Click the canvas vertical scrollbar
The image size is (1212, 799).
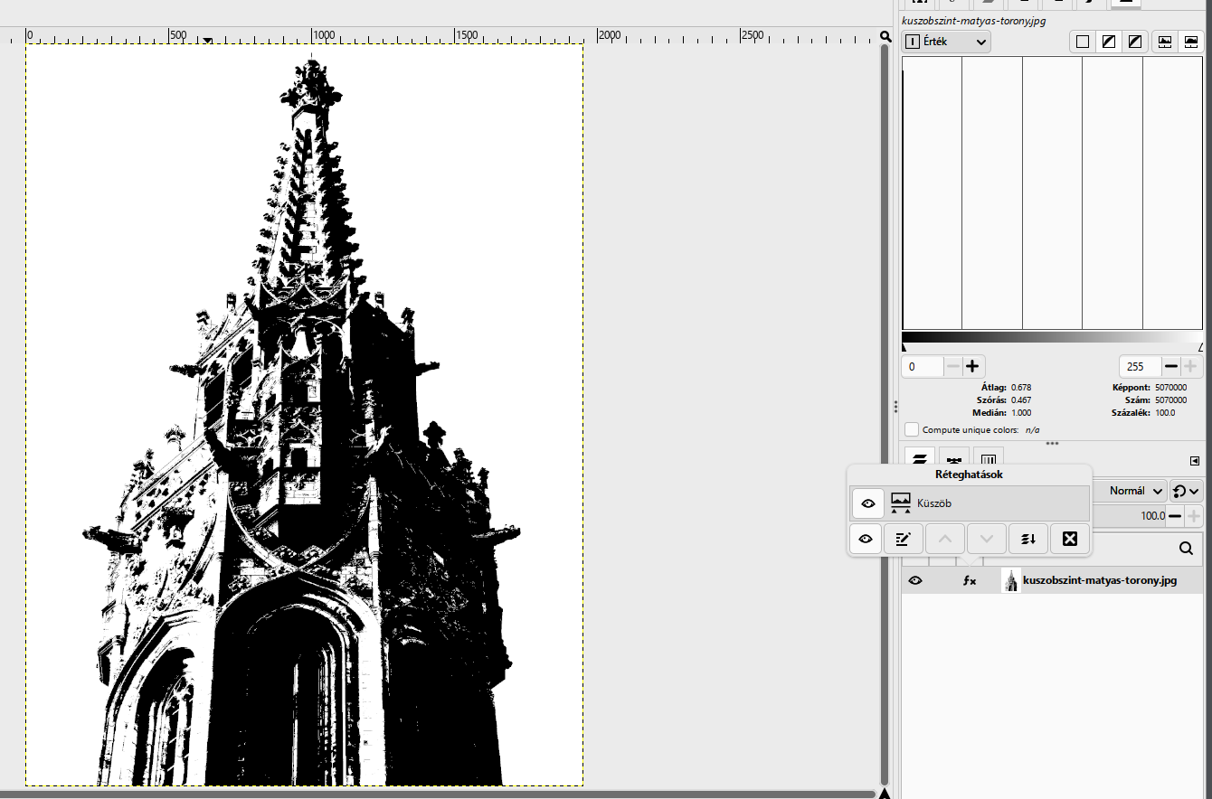tap(885, 413)
